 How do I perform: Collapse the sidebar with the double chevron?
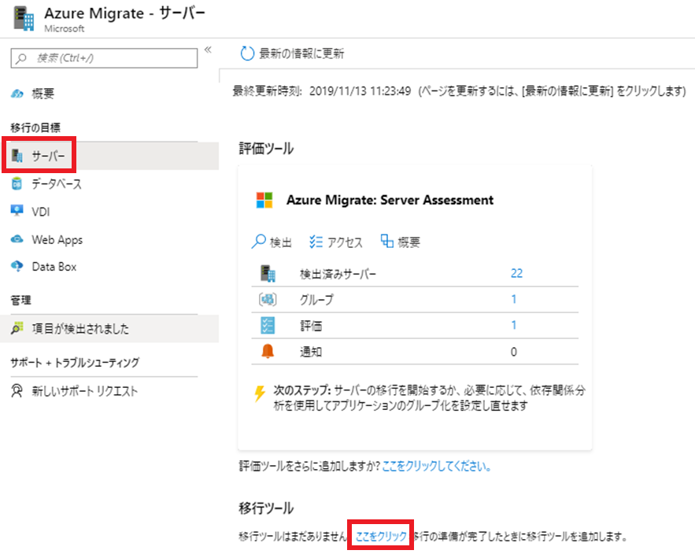[x=208, y=50]
